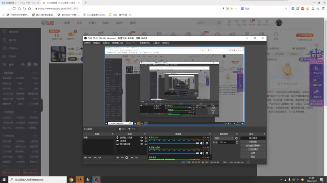This screenshot has width=327, height=183.
Task: Click the 停止推流 button in Controls
Action: 253,138
